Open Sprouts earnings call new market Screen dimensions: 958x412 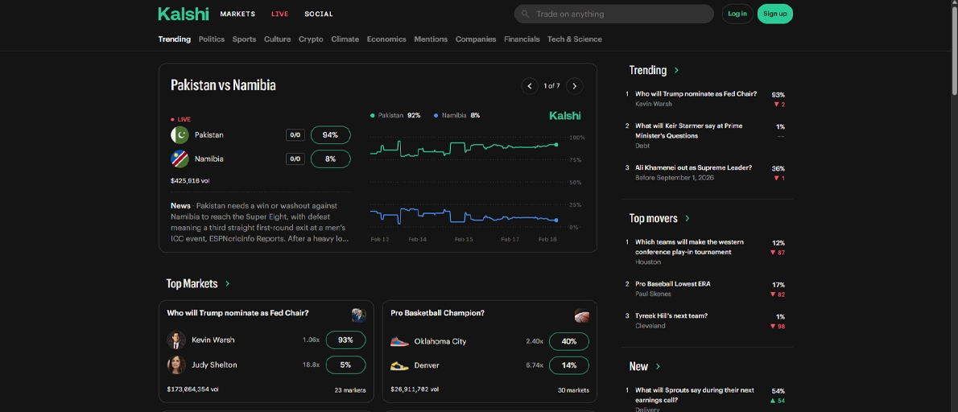(x=695, y=395)
